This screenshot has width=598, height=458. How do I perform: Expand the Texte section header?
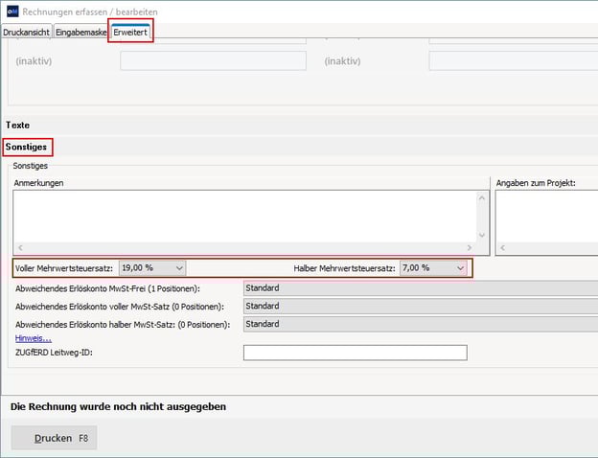(18, 125)
